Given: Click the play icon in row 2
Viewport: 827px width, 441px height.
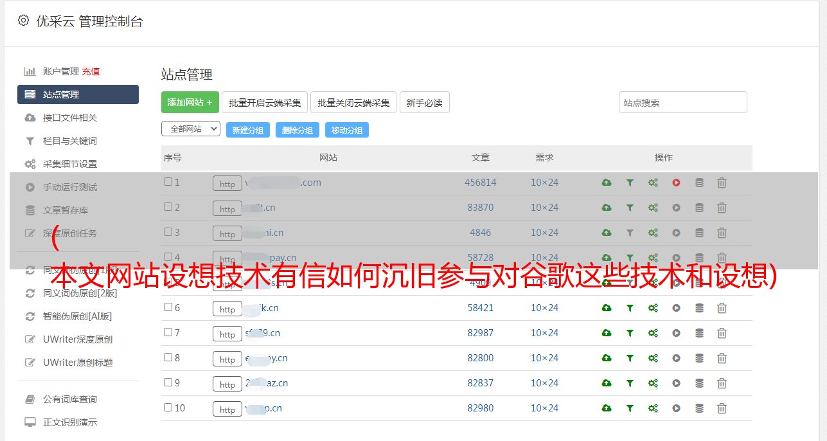Looking at the screenshot, I should coord(676,208).
